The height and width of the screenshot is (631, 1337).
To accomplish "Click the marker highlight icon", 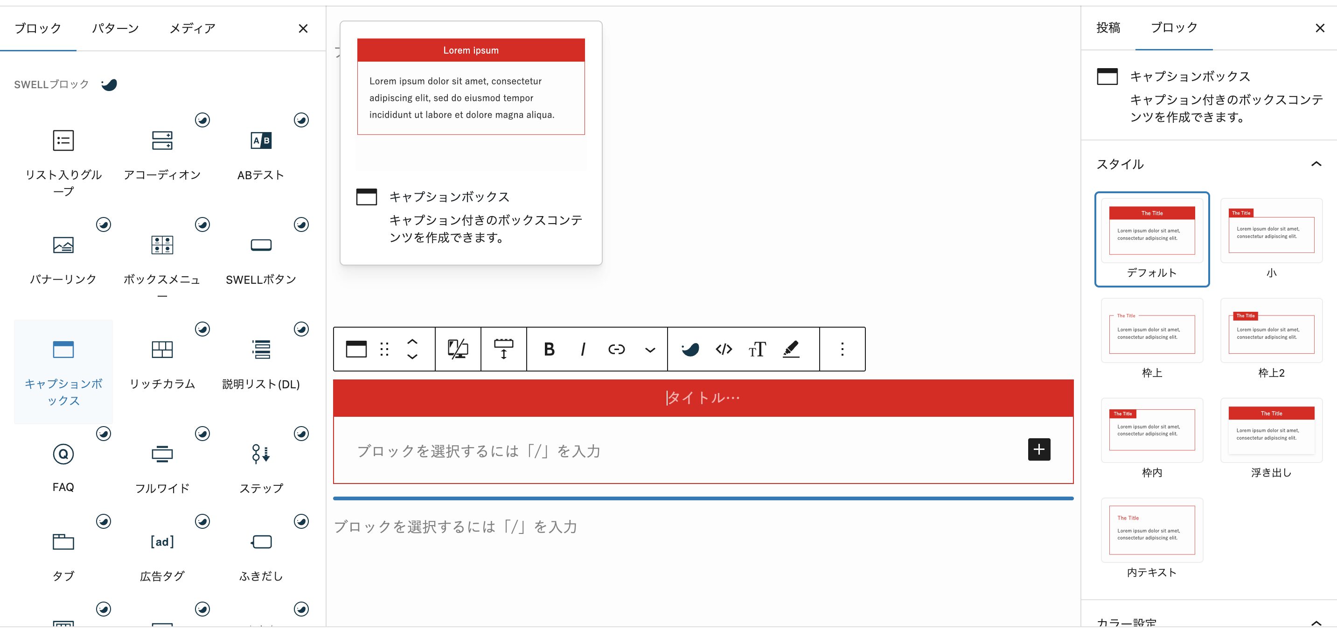I will (791, 350).
